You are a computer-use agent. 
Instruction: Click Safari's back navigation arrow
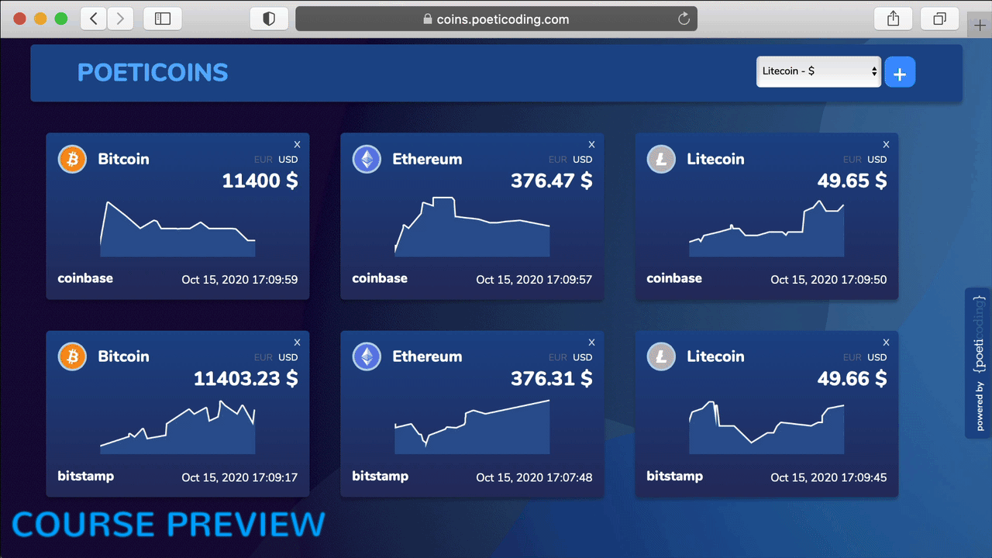93,19
